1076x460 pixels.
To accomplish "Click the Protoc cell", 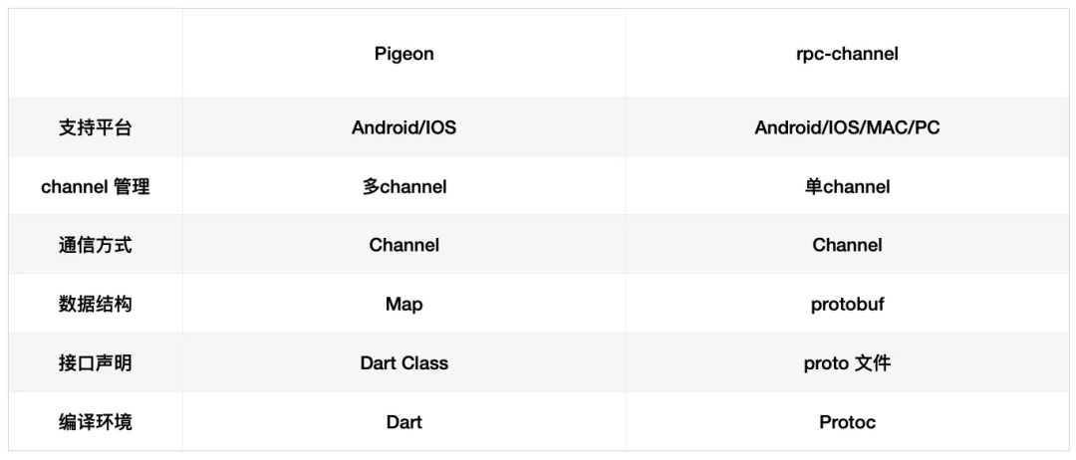I will point(847,421).
